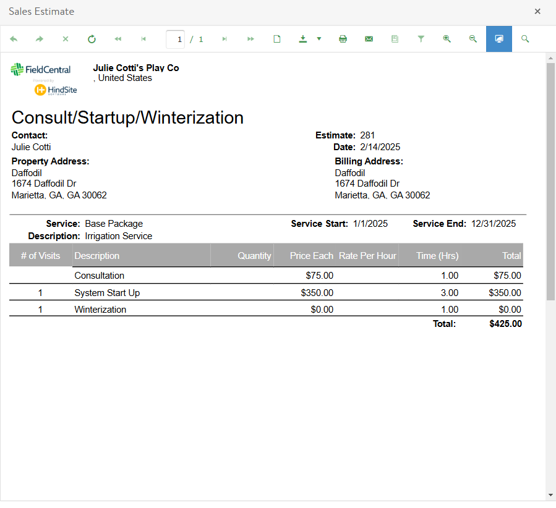Image resolution: width=556 pixels, height=508 pixels.
Task: Jump to last page using double-right arrows
Action: tap(250, 39)
